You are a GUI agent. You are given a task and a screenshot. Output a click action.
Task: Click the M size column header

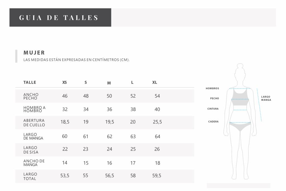(x=109, y=83)
